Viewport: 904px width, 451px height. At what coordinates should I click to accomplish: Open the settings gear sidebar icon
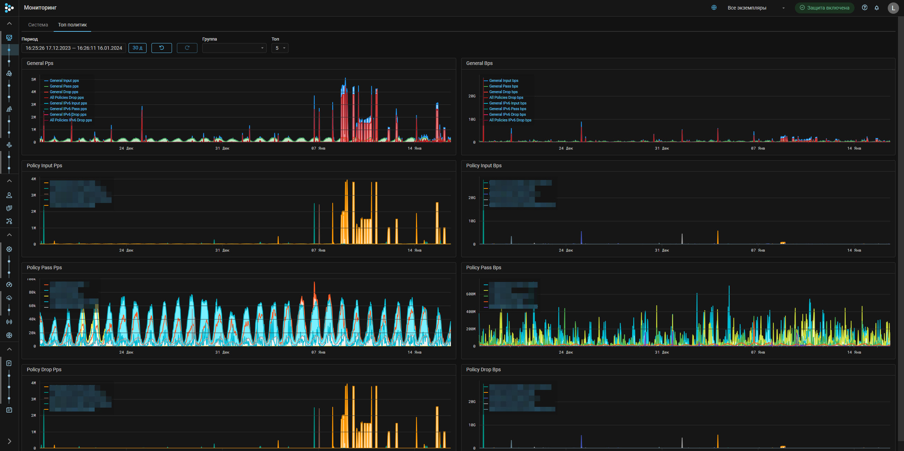[9, 249]
